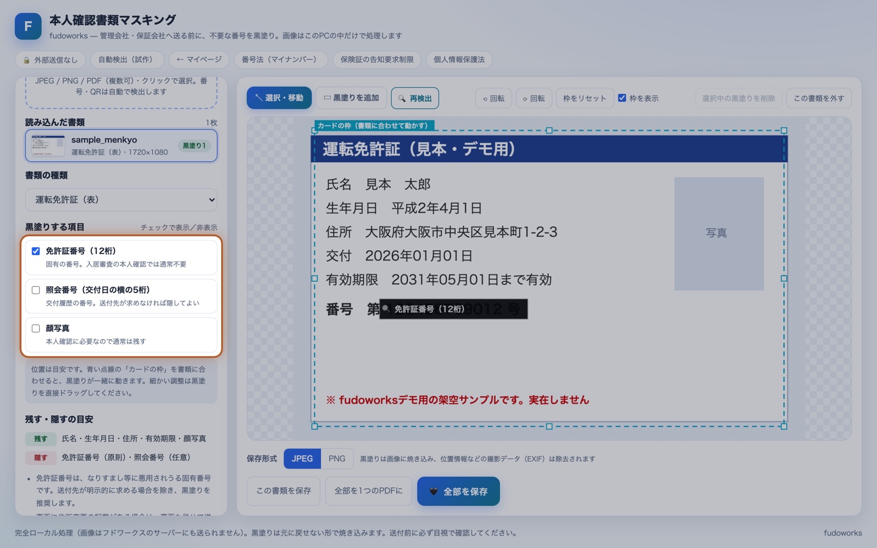Click the 住所 大阪府大阪市 address line
This screenshot has width=877, height=548.
442,232
